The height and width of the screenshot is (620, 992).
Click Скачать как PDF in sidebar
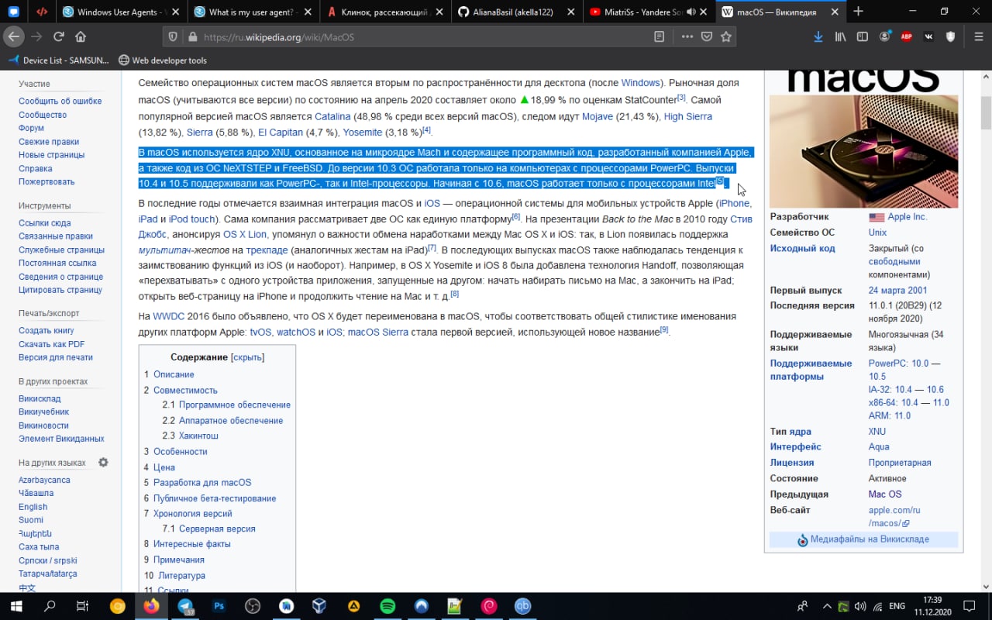click(x=52, y=344)
